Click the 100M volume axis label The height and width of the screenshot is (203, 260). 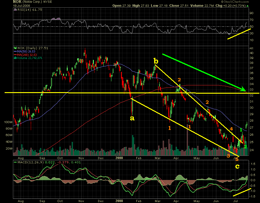click(8, 122)
